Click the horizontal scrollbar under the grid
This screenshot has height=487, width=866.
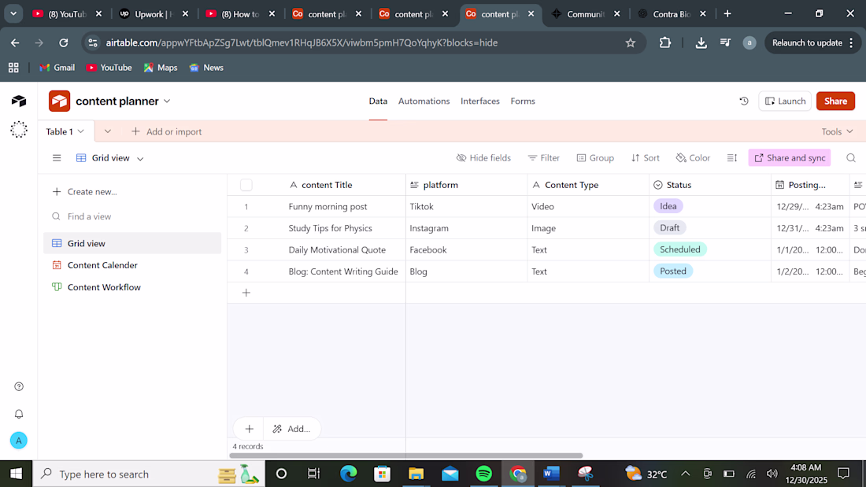[406, 456]
